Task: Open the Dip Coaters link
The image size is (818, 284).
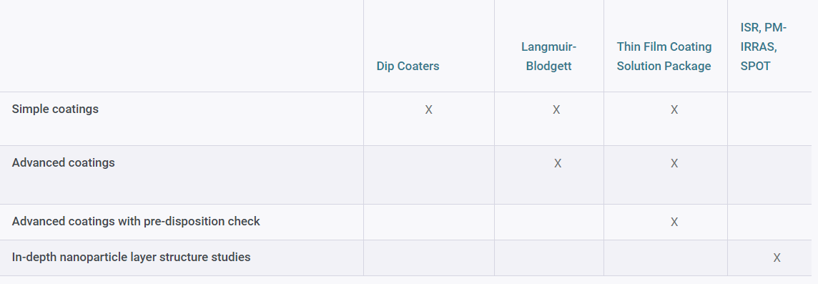Action: (x=408, y=67)
